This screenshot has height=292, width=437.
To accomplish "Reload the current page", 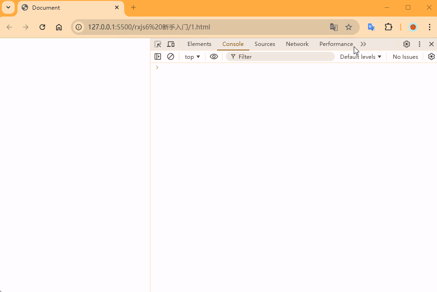I will click(x=42, y=27).
